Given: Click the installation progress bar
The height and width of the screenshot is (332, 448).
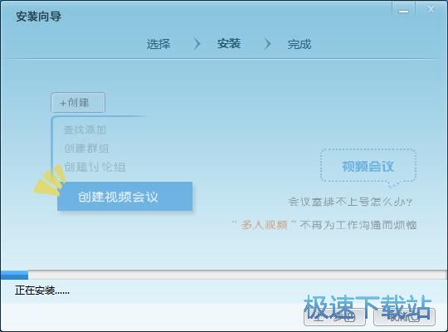Looking at the screenshot, I should point(223,275).
